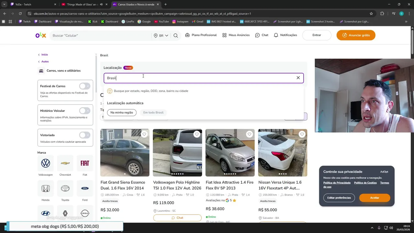Select the Fiat brand icon
This screenshot has width=414, height=233.
(85, 163)
